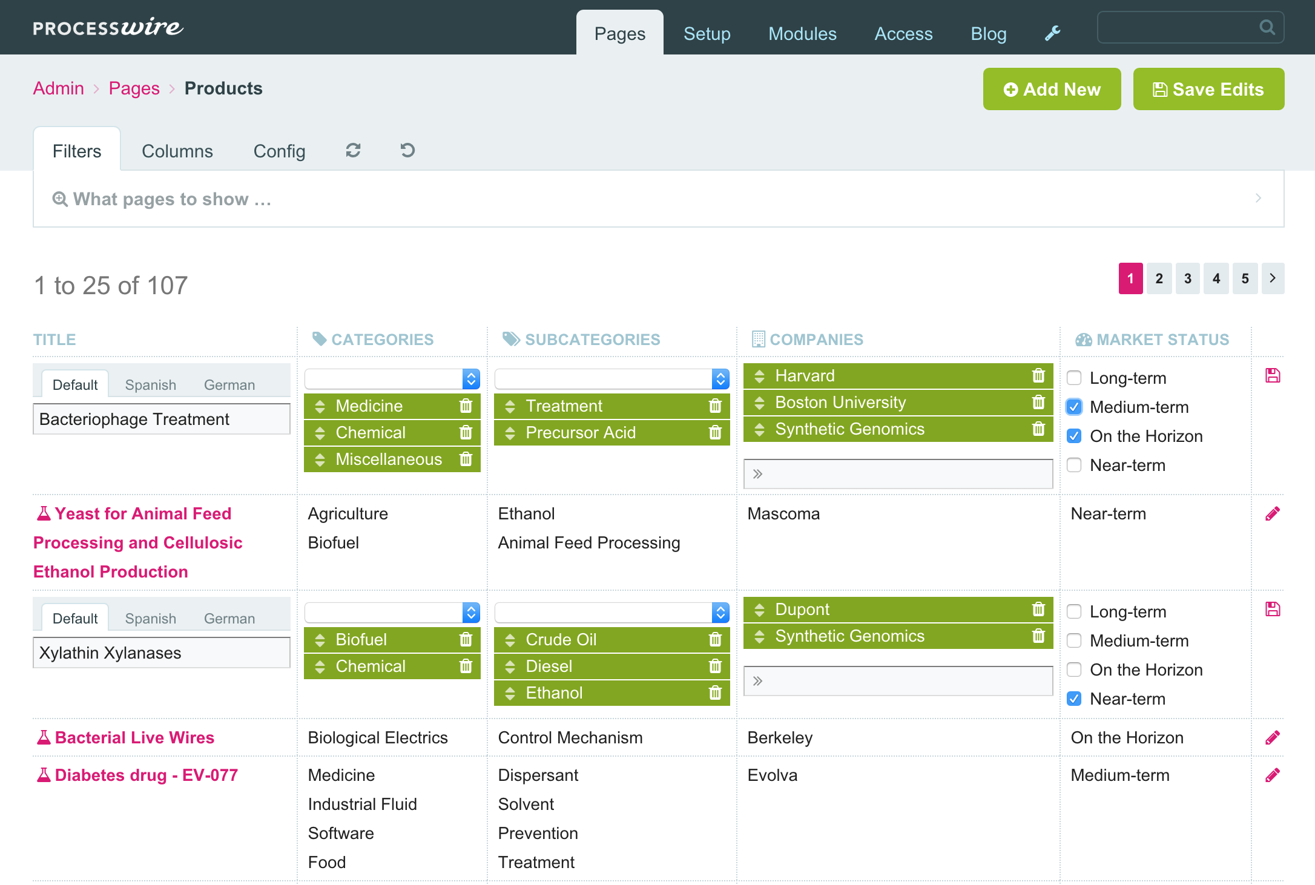Open Diabetes drug - EV-077 page link
Screen dimensions: 1315x885
coord(147,775)
